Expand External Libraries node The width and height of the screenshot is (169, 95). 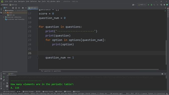click(3, 17)
